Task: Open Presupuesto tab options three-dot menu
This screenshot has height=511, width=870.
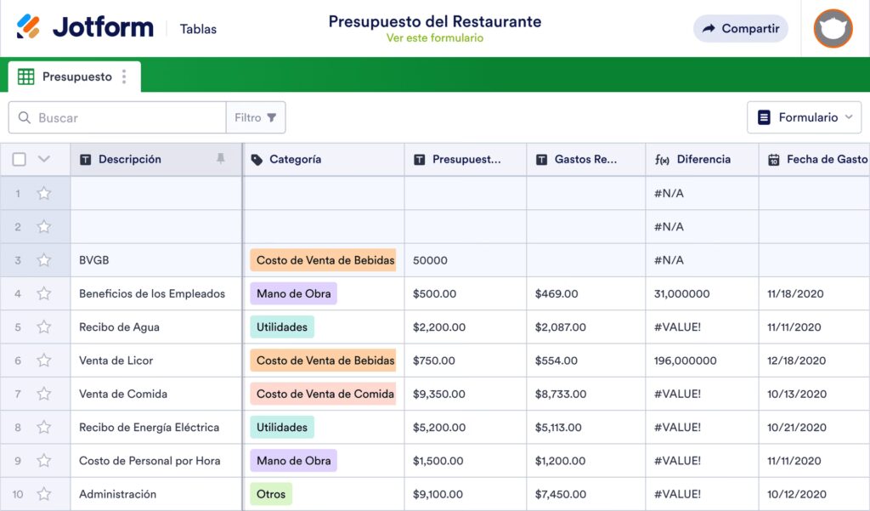Action: click(x=124, y=77)
